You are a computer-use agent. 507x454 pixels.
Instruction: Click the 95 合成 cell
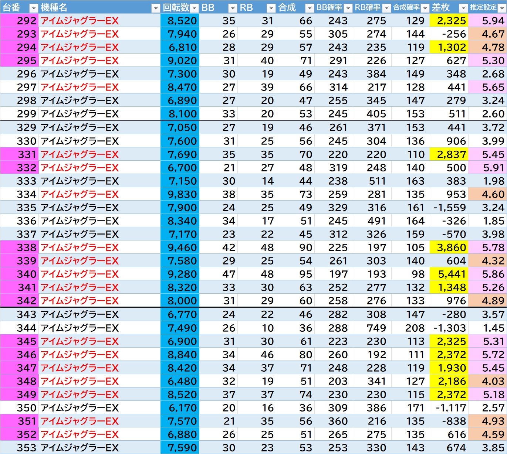(295, 274)
